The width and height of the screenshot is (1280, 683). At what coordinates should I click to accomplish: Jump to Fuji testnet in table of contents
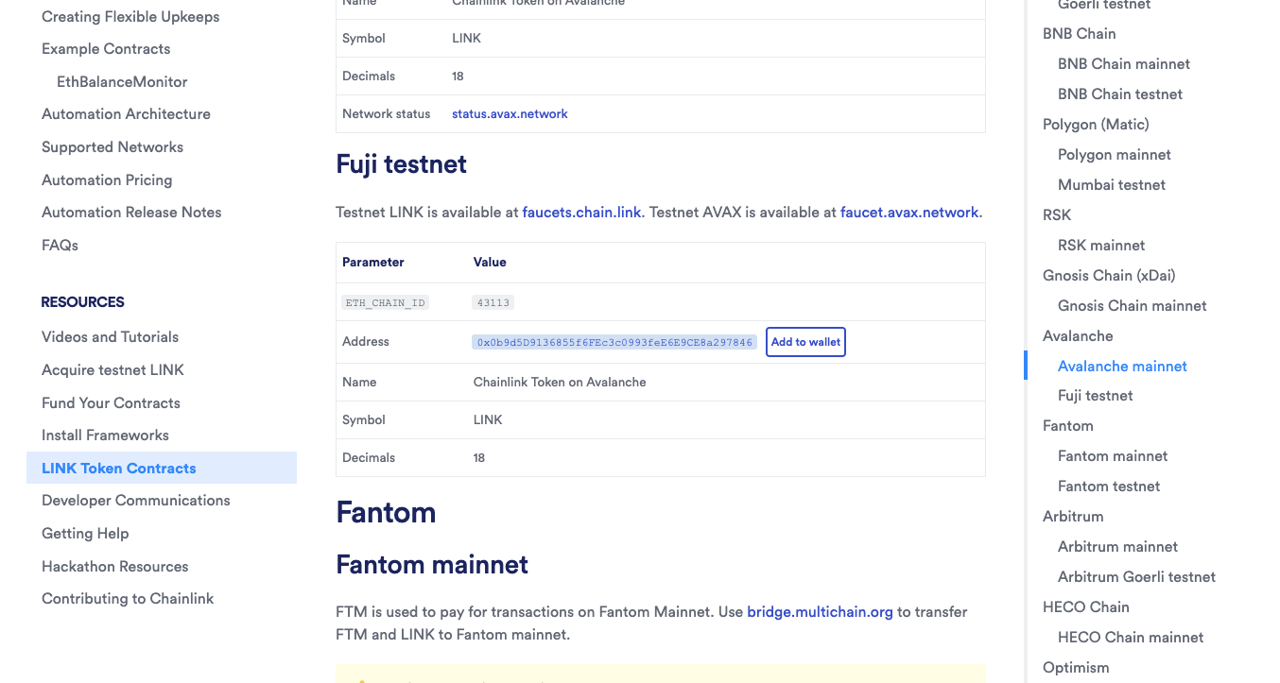(x=1095, y=395)
